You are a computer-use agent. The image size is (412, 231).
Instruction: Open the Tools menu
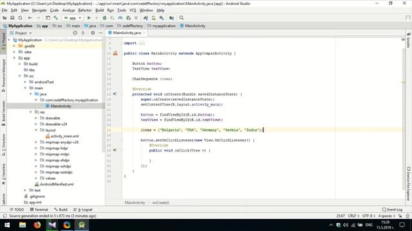(x=122, y=10)
